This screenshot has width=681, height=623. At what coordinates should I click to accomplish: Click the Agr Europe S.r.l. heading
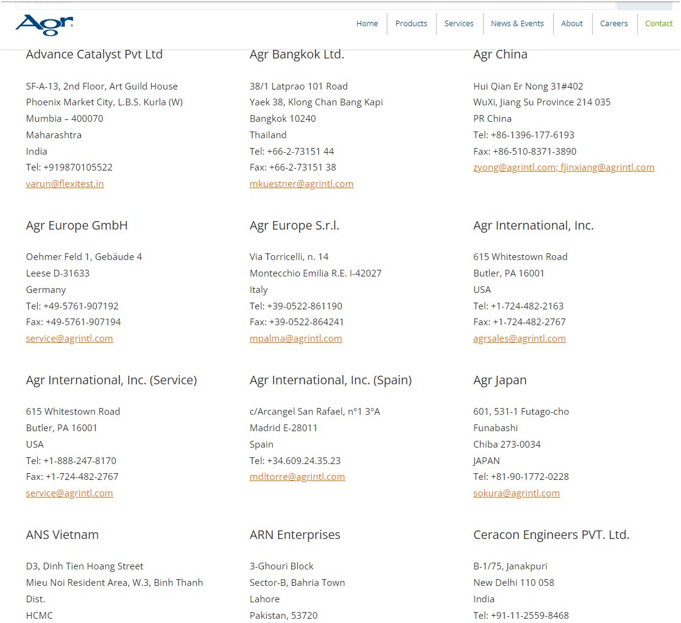click(x=294, y=225)
